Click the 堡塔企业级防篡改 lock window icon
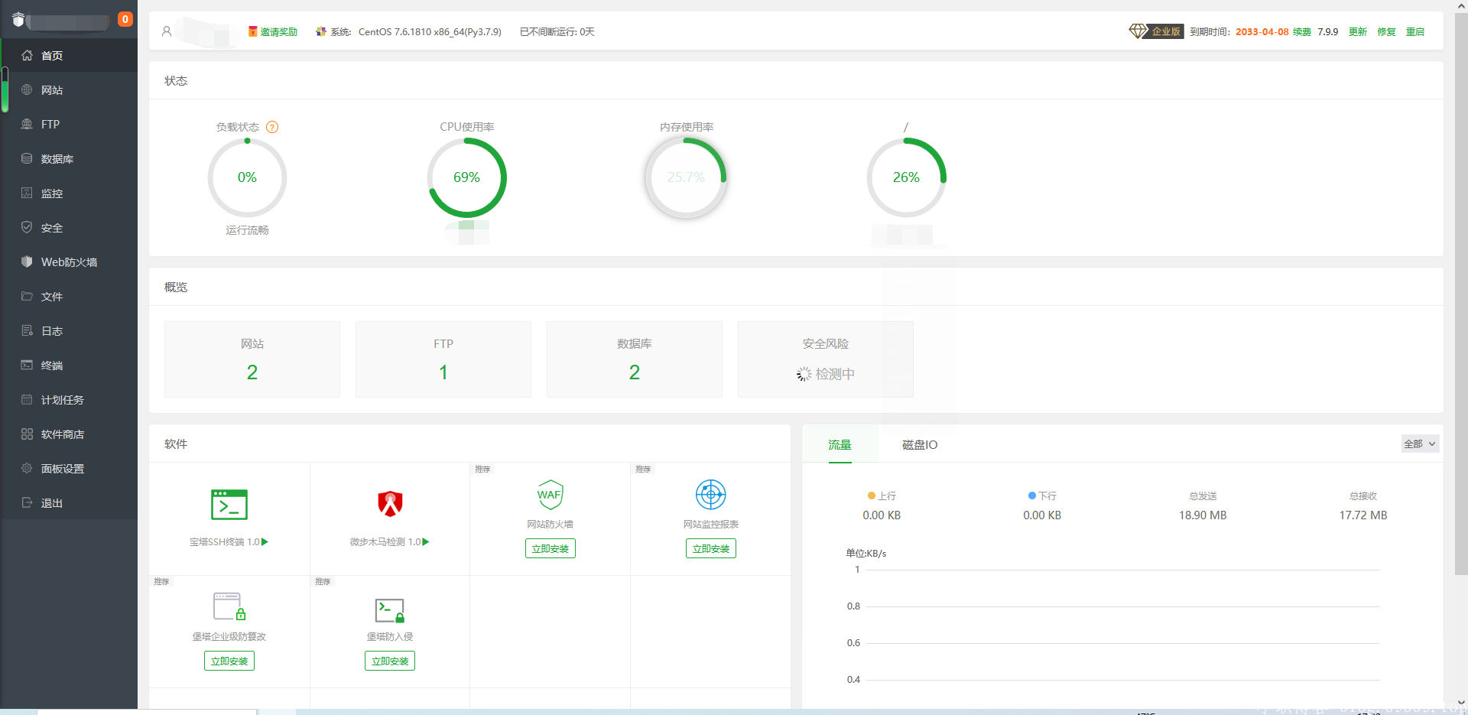Screen dimensions: 1468x715 point(229,607)
